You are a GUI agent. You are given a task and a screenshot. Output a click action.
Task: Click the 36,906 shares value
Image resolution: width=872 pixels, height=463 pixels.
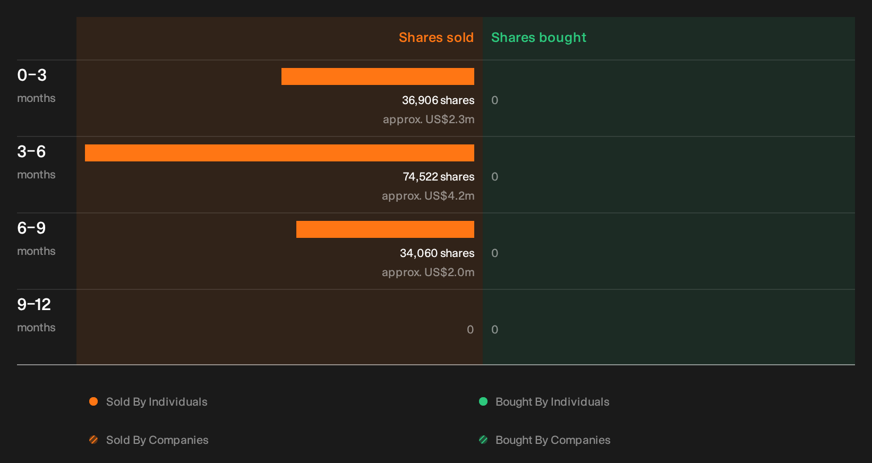click(x=438, y=100)
